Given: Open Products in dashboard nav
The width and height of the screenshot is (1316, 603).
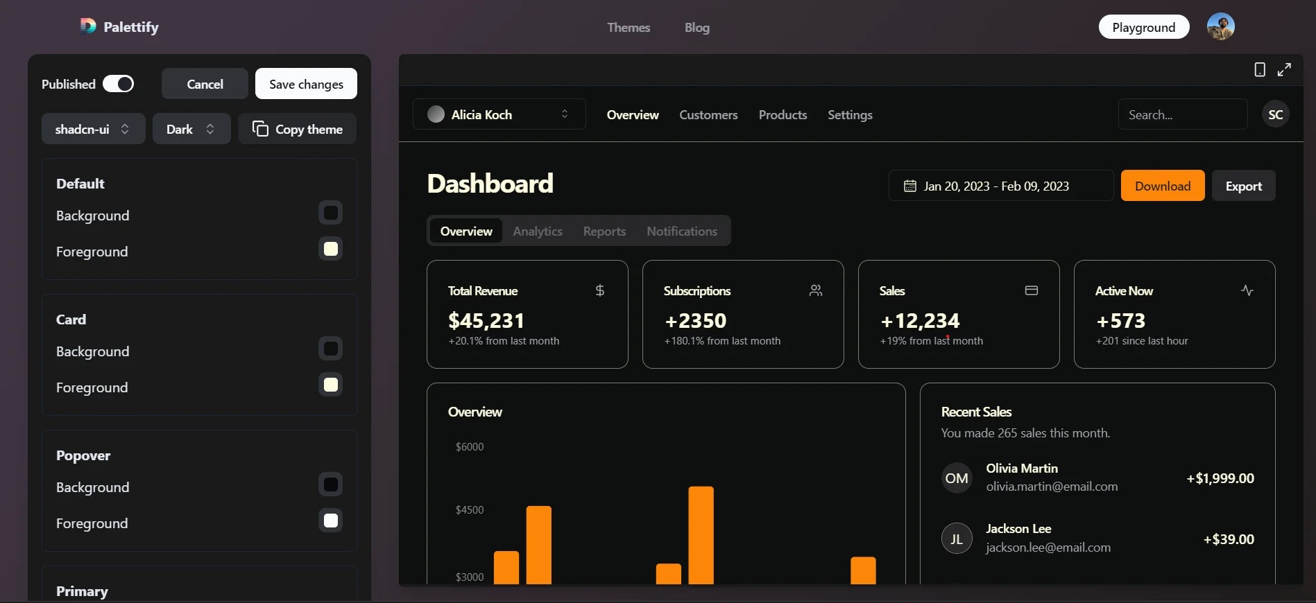Looking at the screenshot, I should [783, 114].
